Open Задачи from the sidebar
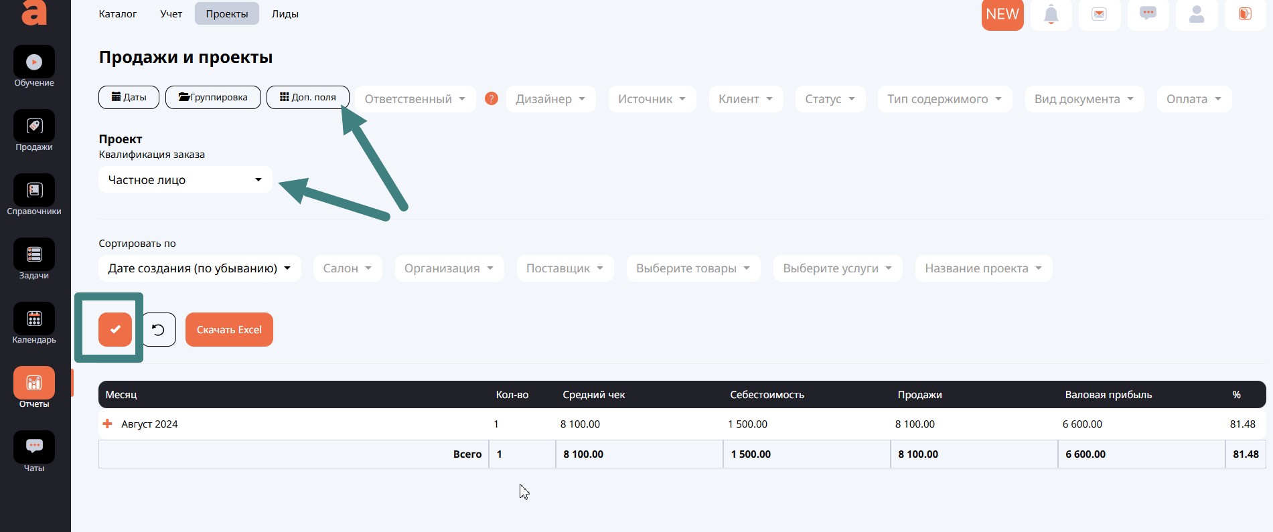 [34, 256]
